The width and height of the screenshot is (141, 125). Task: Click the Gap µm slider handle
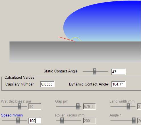click(x=78, y=107)
